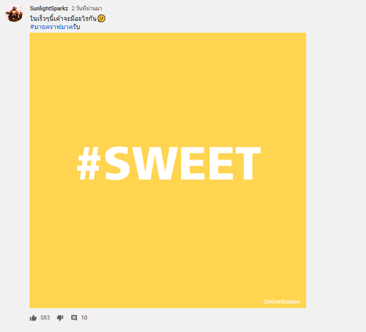The width and height of the screenshot is (366, 332).
Task: Click the blank gray area right of the image
Action: pyautogui.click(x=336, y=170)
